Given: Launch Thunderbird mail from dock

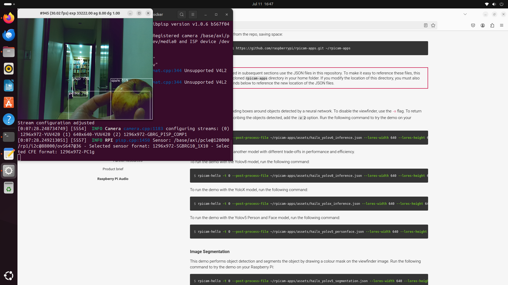Looking at the screenshot, I should (9, 35).
